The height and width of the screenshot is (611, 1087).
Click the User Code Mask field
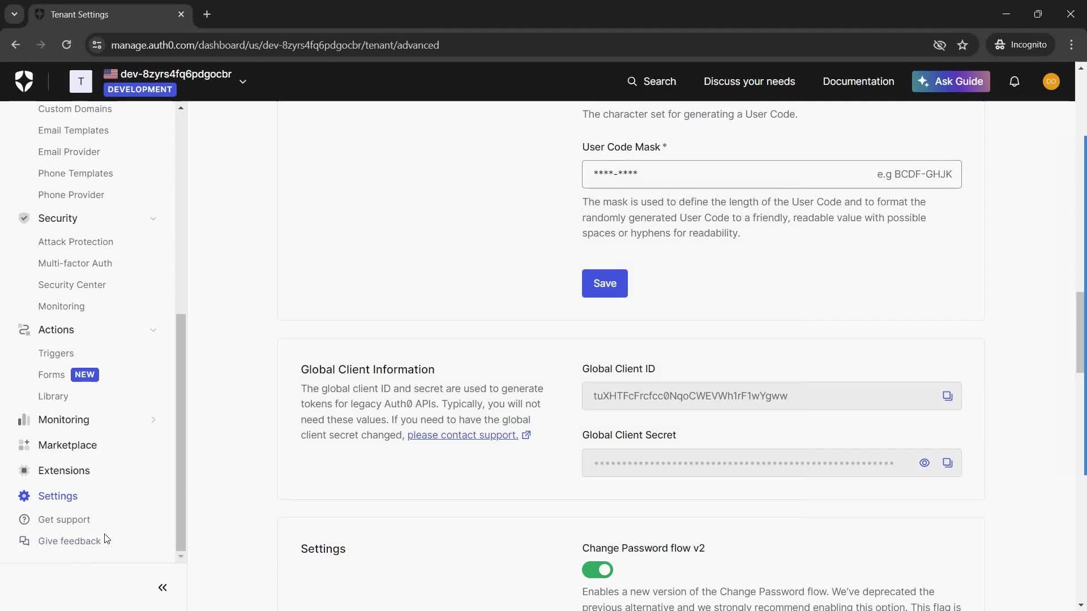pyautogui.click(x=772, y=174)
